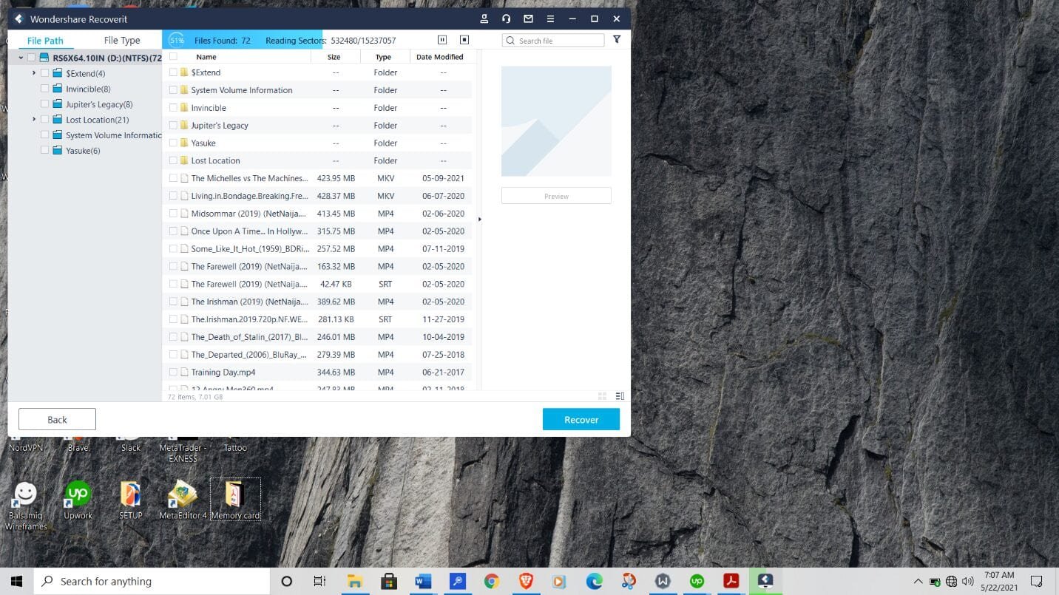
Task: Switch to grid thumbnail view
Action: pos(602,396)
